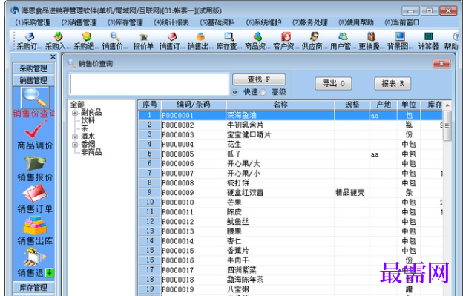This screenshot has width=463, height=296.
Task: Open the (2)销售管理 menu
Action: tap(79, 22)
